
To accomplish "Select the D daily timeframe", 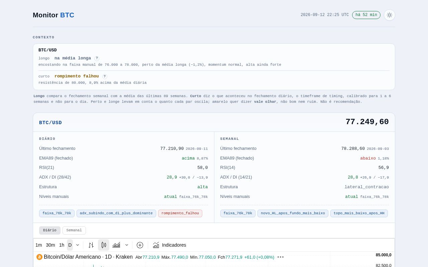I will pos(70,245).
